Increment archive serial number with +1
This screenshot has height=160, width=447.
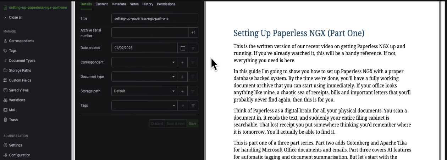point(193,33)
